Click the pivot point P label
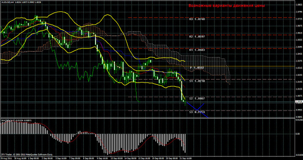Image resolution: width=303 pixels, height=160 pixels. point(197,68)
